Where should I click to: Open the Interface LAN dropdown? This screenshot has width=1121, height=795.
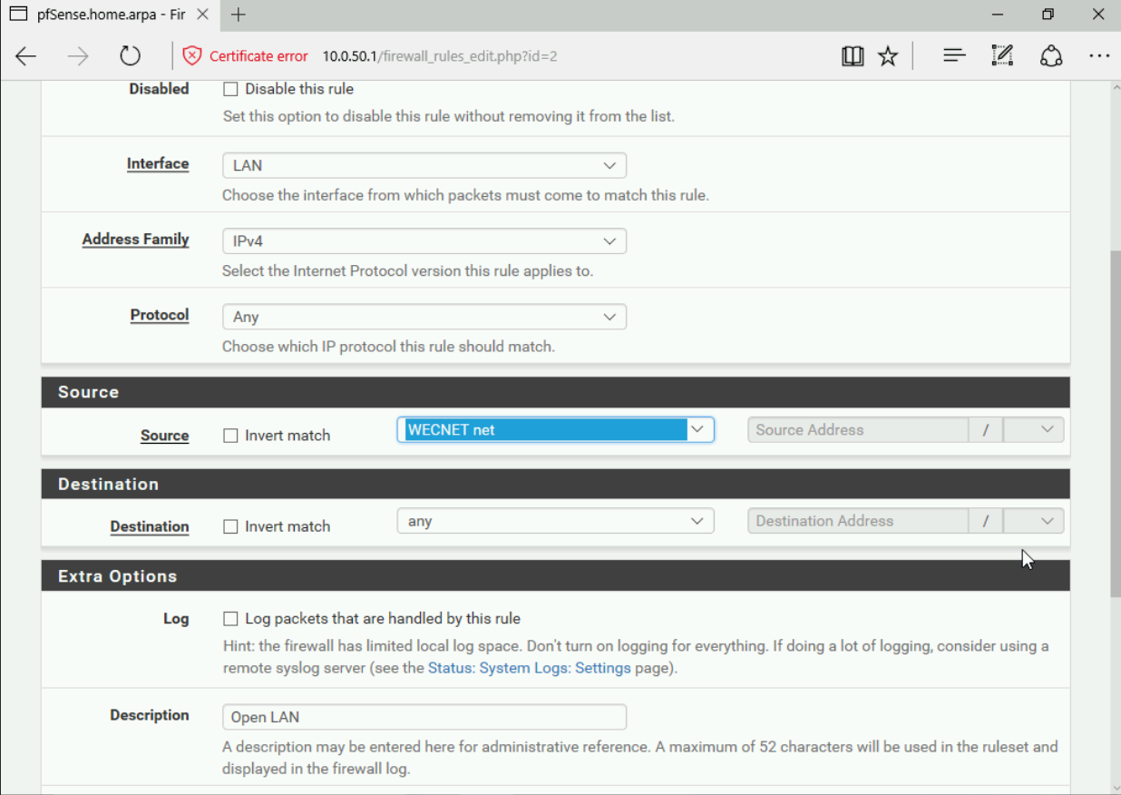pos(424,165)
